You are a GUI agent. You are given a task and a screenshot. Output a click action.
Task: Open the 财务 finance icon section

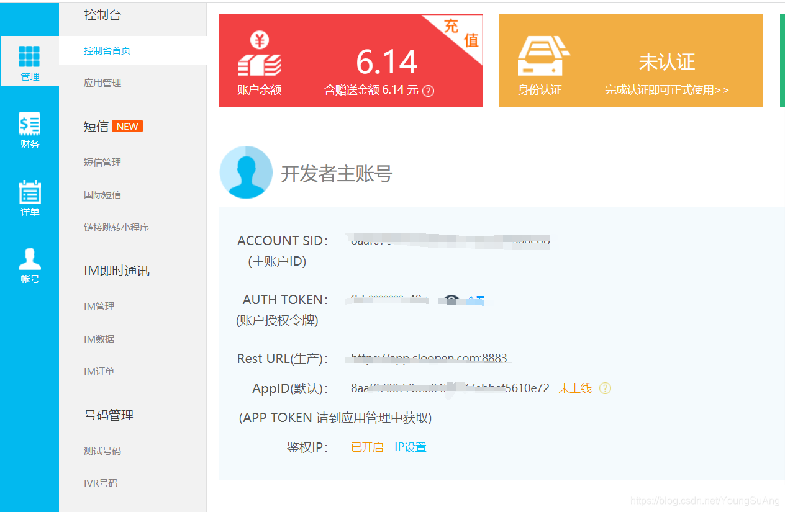[x=29, y=130]
